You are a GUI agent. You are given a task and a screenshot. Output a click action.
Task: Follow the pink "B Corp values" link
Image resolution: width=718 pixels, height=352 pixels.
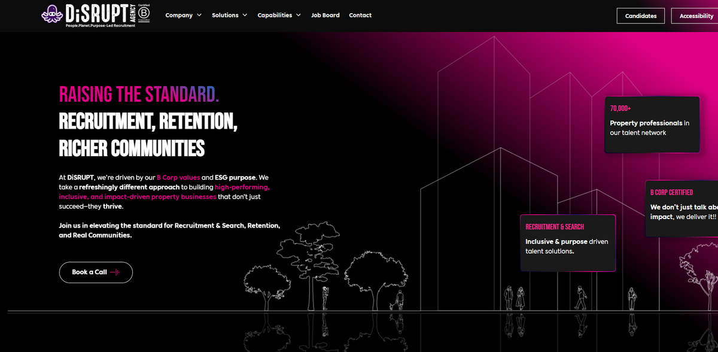click(178, 178)
